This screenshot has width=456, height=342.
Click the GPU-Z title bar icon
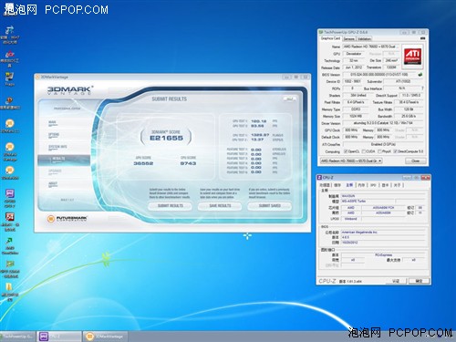pyautogui.click(x=321, y=32)
